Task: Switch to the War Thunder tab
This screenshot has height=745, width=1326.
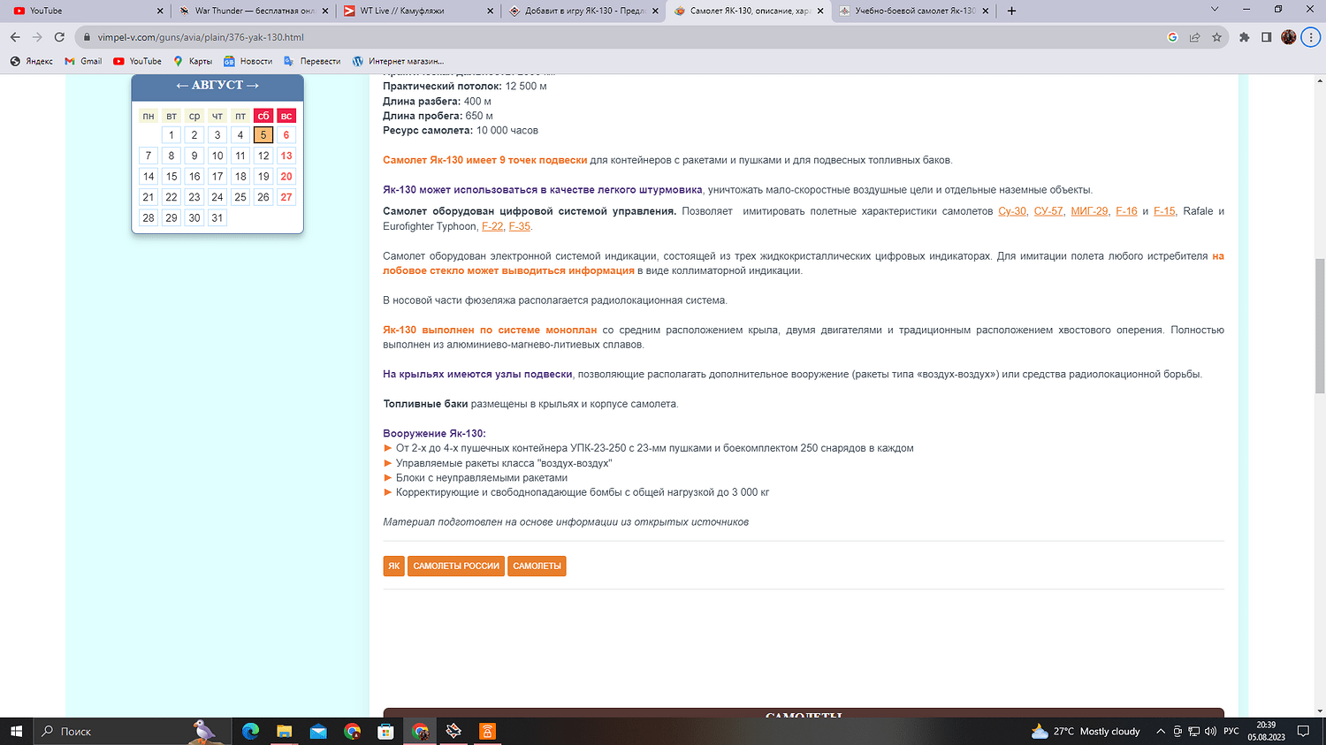Action: pos(252,11)
